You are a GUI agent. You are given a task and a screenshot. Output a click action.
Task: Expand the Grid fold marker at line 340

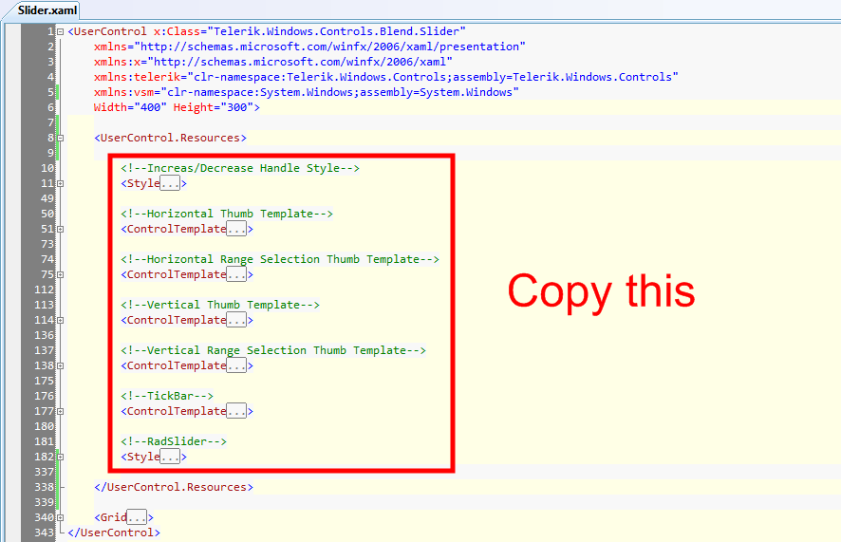click(61, 517)
